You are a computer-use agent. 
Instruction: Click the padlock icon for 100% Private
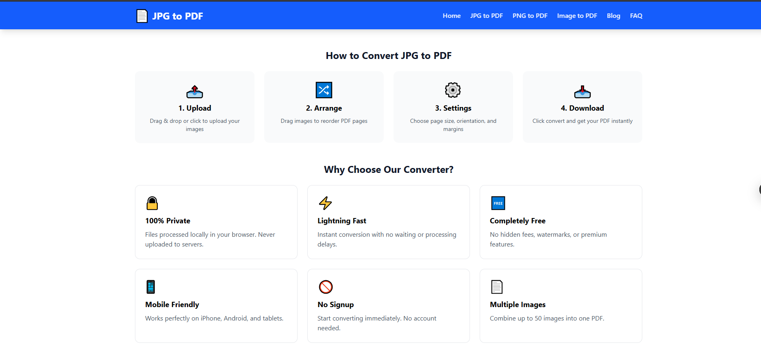tap(152, 203)
